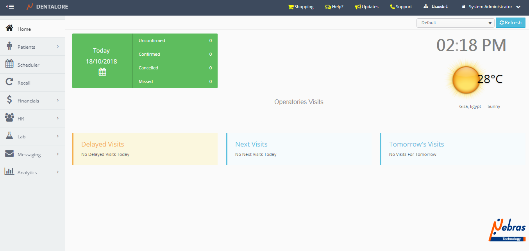Click the Patients person icon

[x=9, y=46]
